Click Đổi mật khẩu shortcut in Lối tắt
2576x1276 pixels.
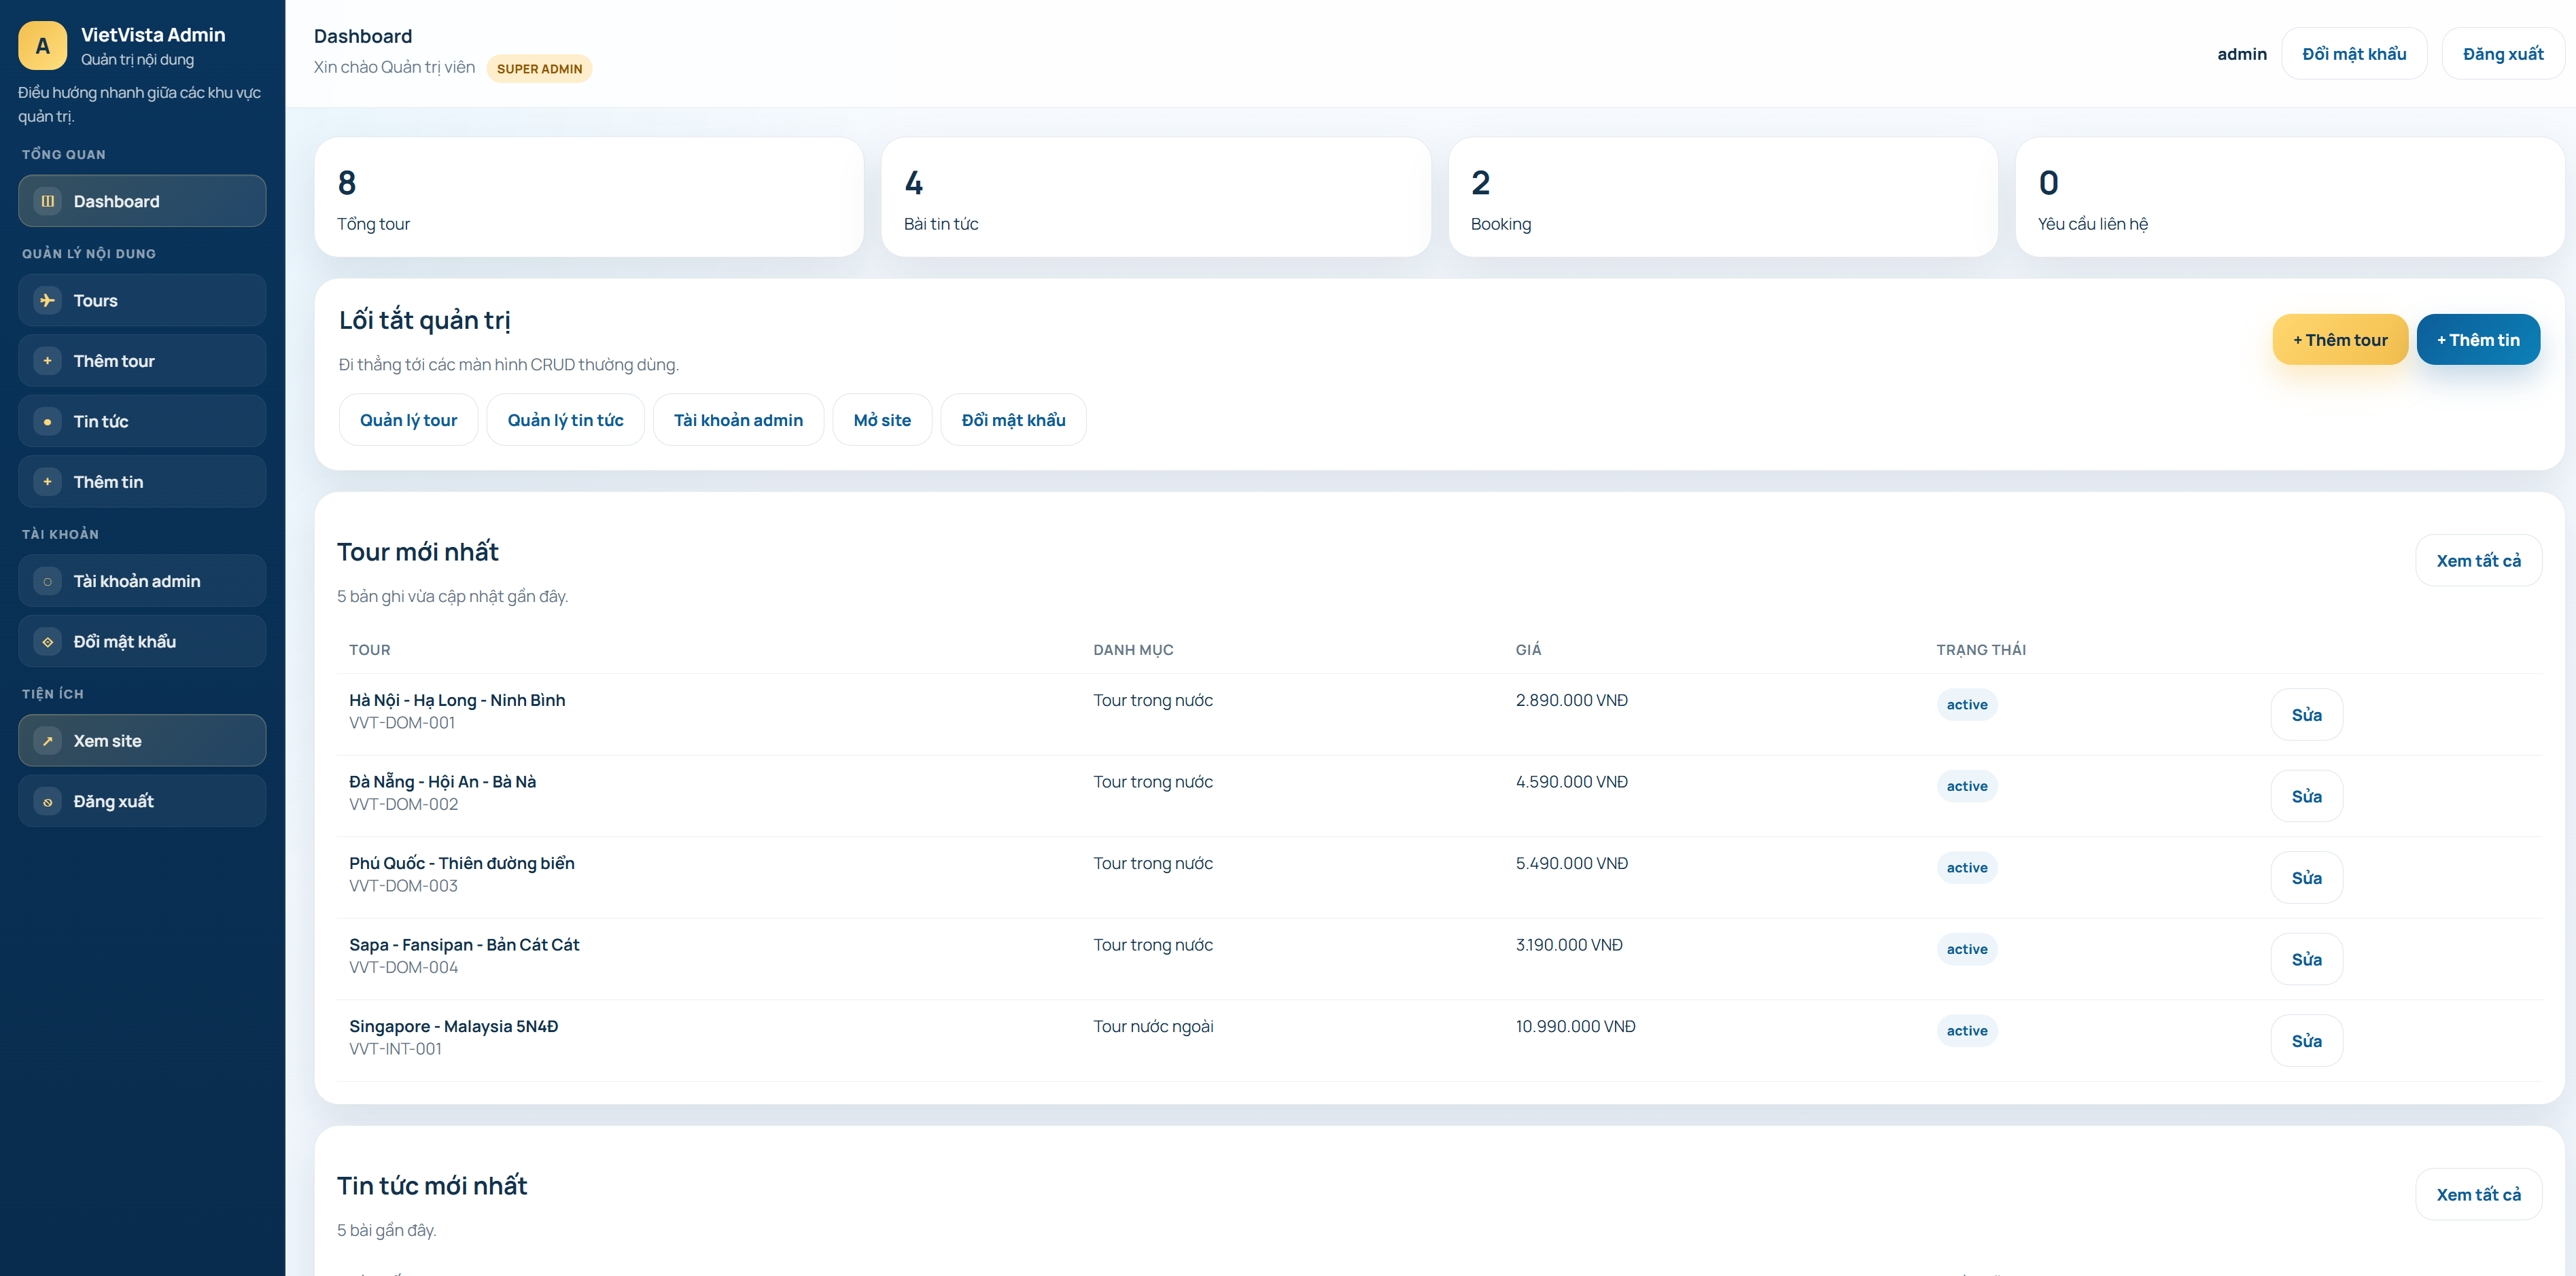coord(1013,420)
